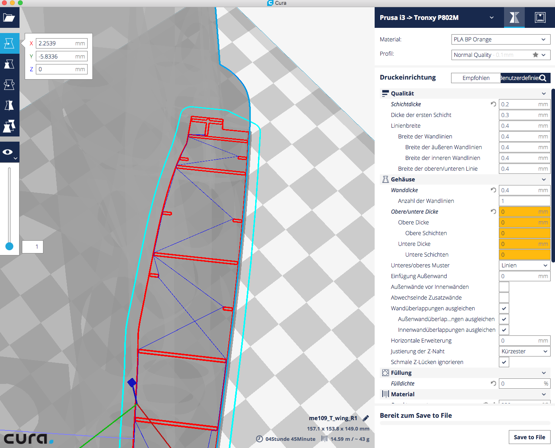Click the filament usage icon

(324, 439)
